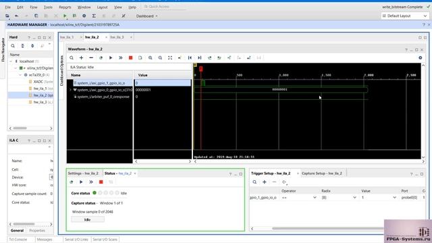Screen dimensions: 432x243
Task: Click run trigger in the Status panel
Action: [x=81, y=182]
